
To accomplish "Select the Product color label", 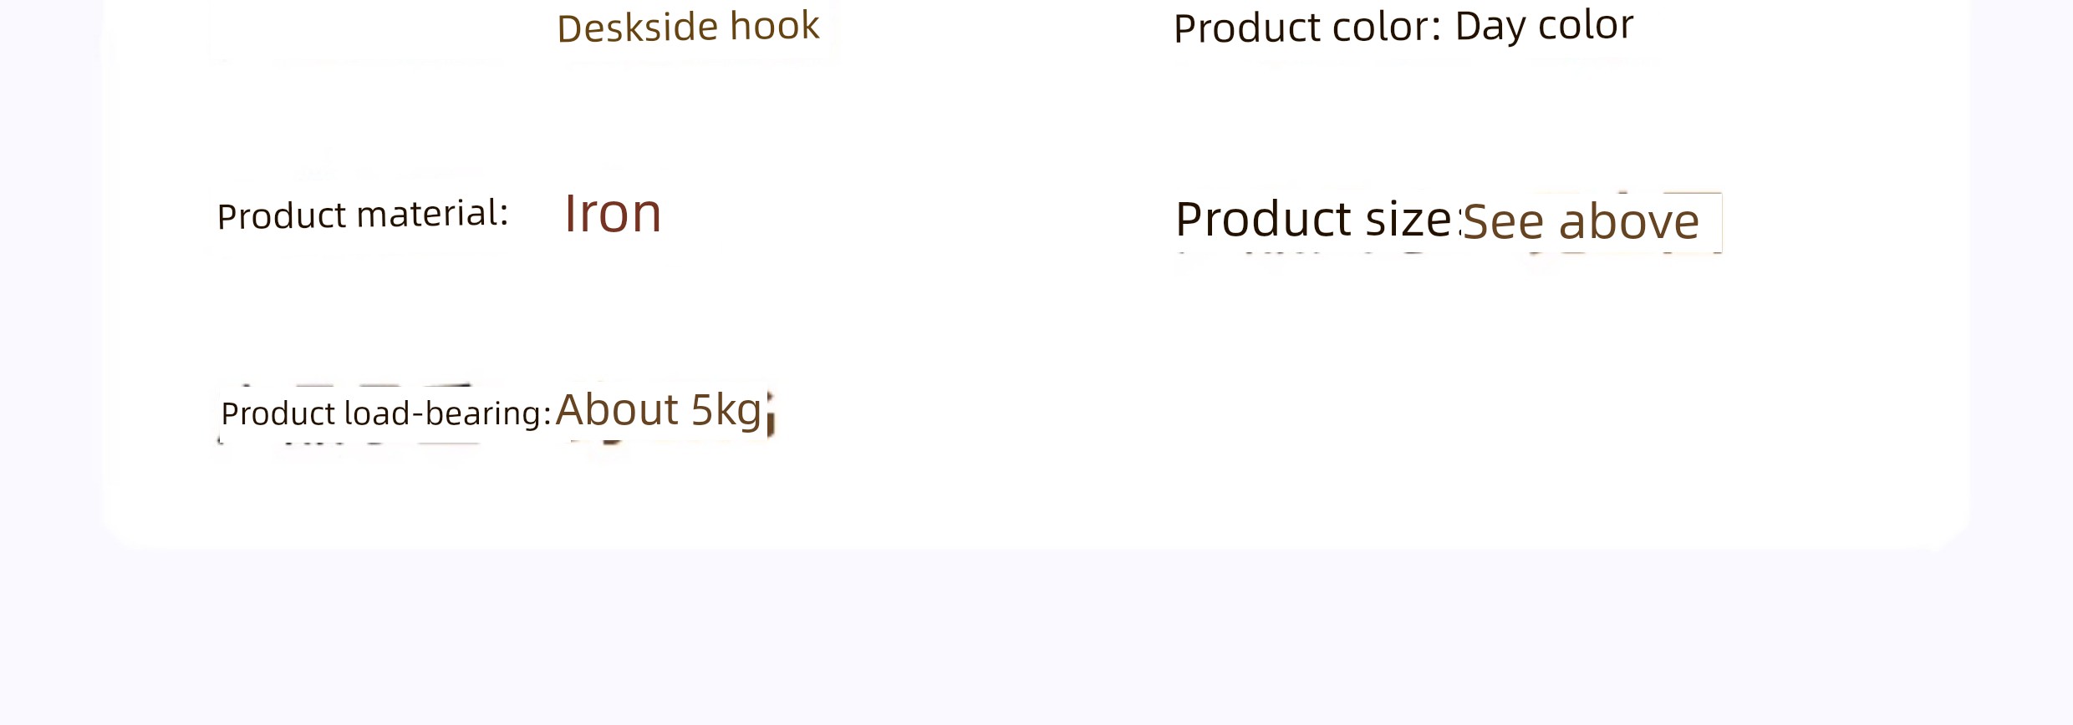I will point(1307,28).
